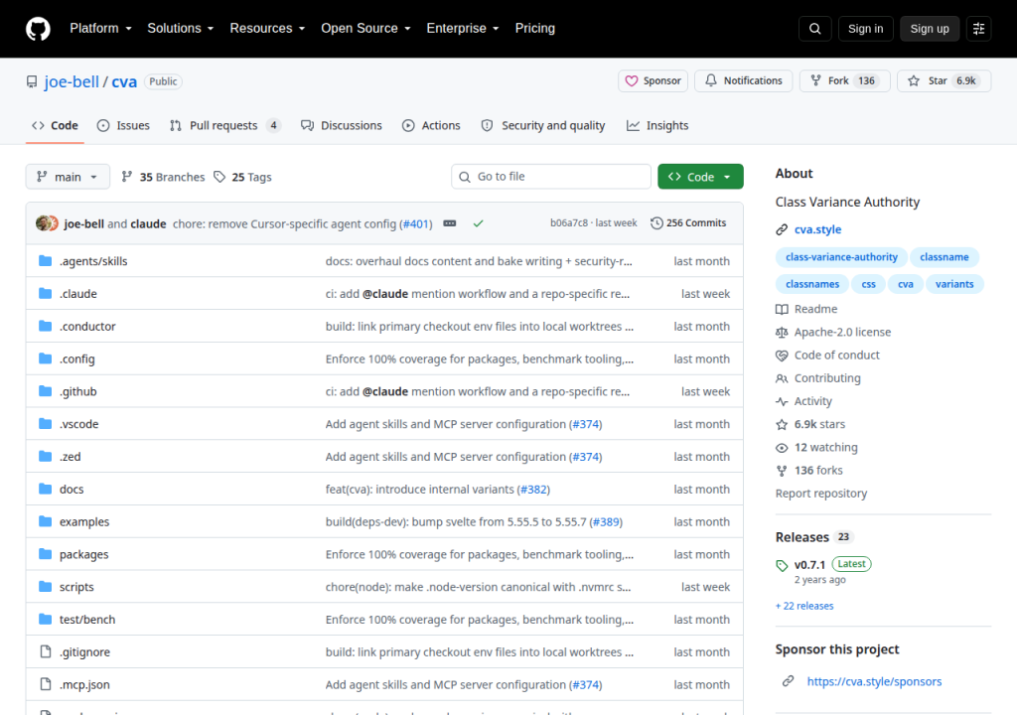Viewport: 1017px width, 715px height.
Task: Expand the Platform menu
Action: (100, 29)
